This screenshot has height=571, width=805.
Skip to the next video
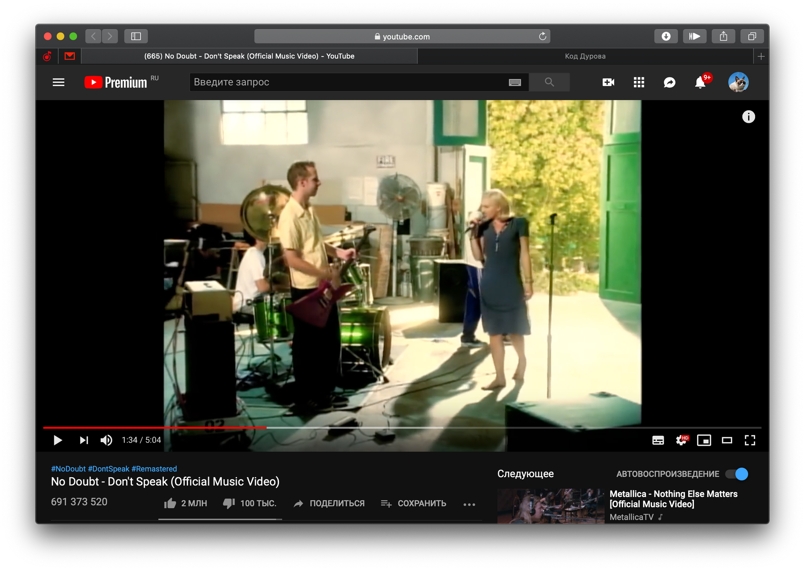click(x=84, y=440)
